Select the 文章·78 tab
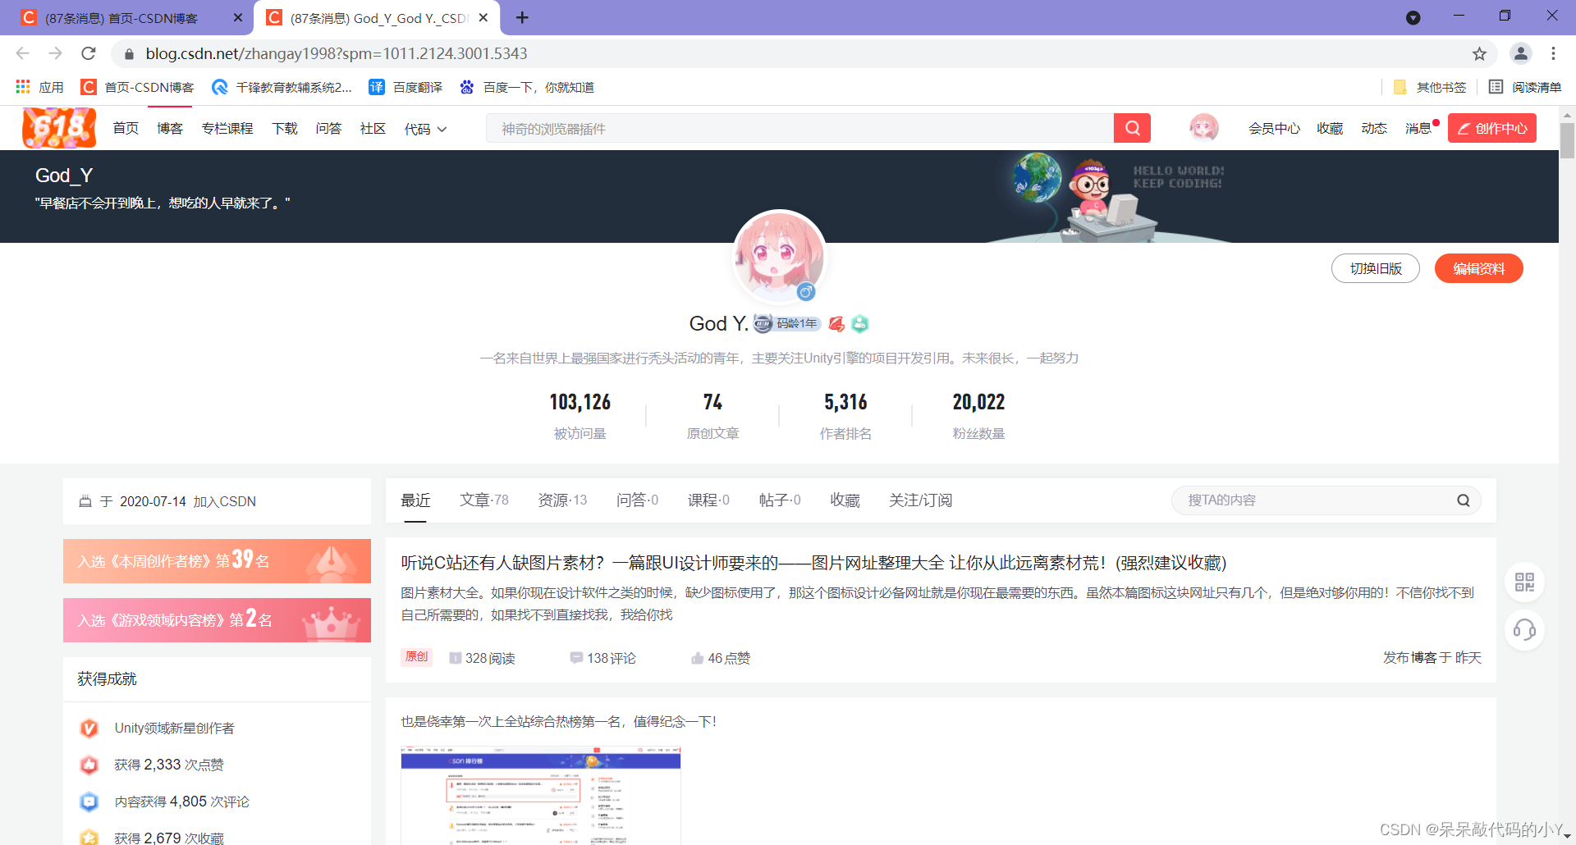 (x=484, y=500)
